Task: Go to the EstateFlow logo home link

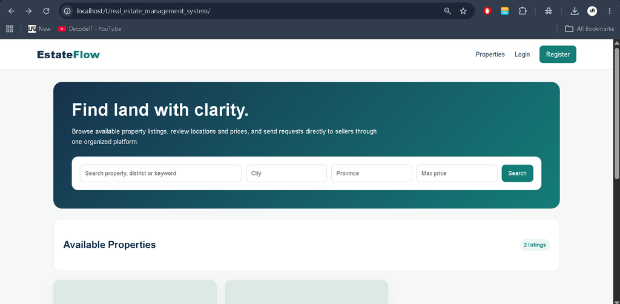Action: 68,55
